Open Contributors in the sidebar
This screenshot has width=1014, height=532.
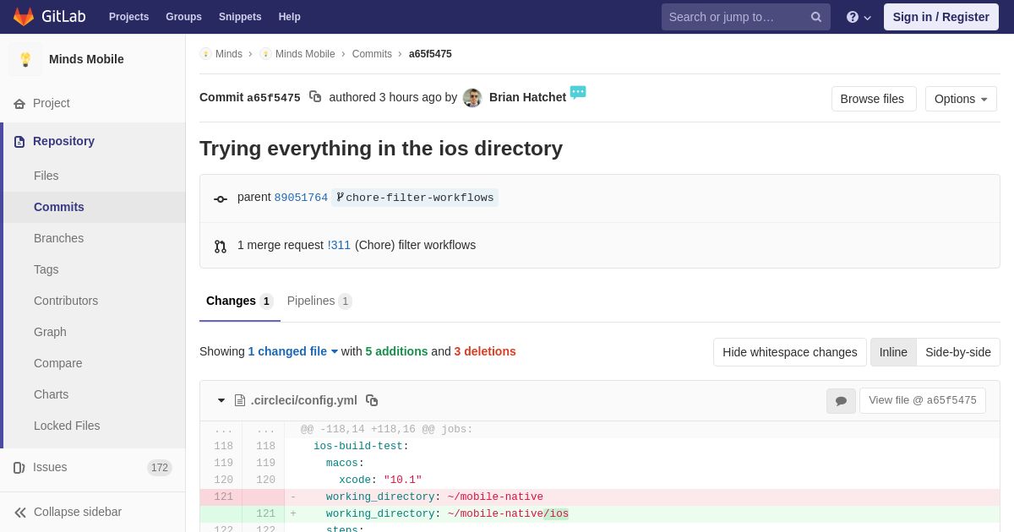pyautogui.click(x=66, y=301)
